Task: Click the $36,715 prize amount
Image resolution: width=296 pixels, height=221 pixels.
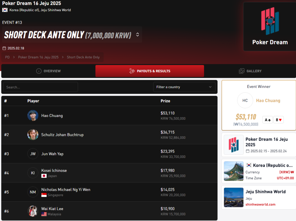Action: [x=168, y=132]
